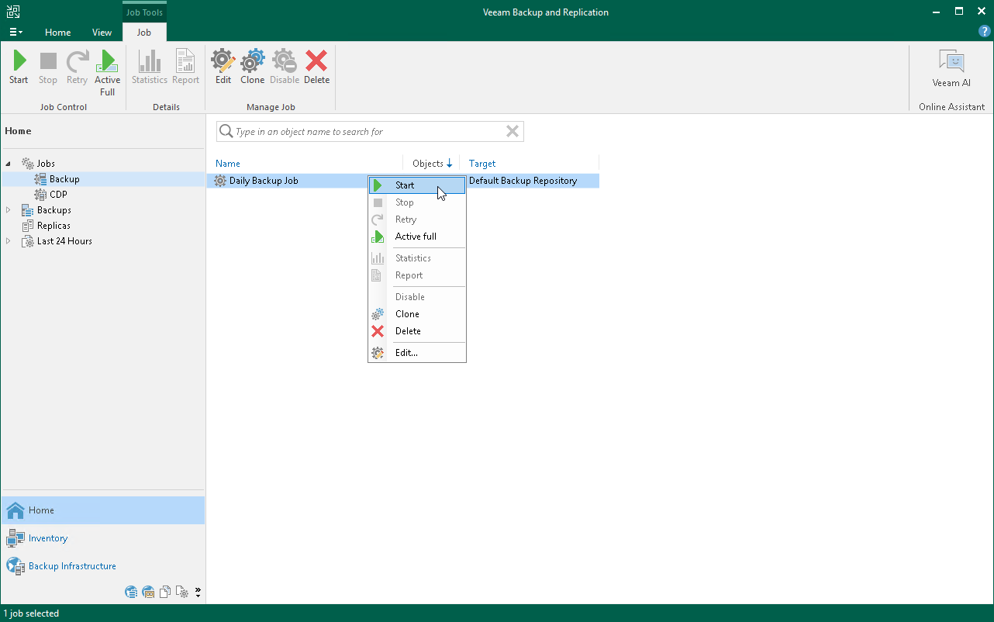Image resolution: width=994 pixels, height=622 pixels.
Task: Switch to the Job ribbon tab
Action: click(x=144, y=33)
